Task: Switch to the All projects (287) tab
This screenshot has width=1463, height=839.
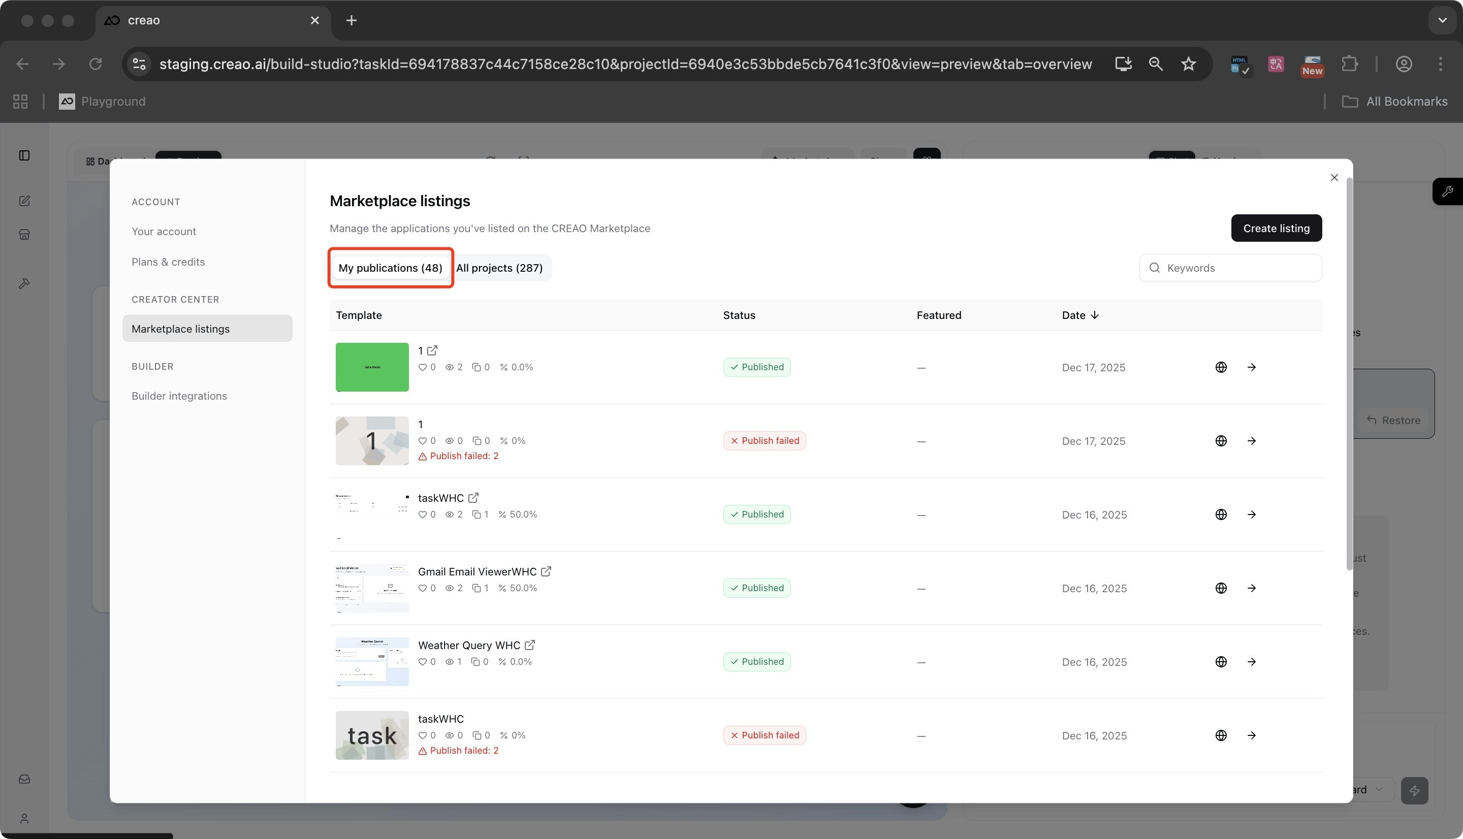Action: tap(499, 268)
